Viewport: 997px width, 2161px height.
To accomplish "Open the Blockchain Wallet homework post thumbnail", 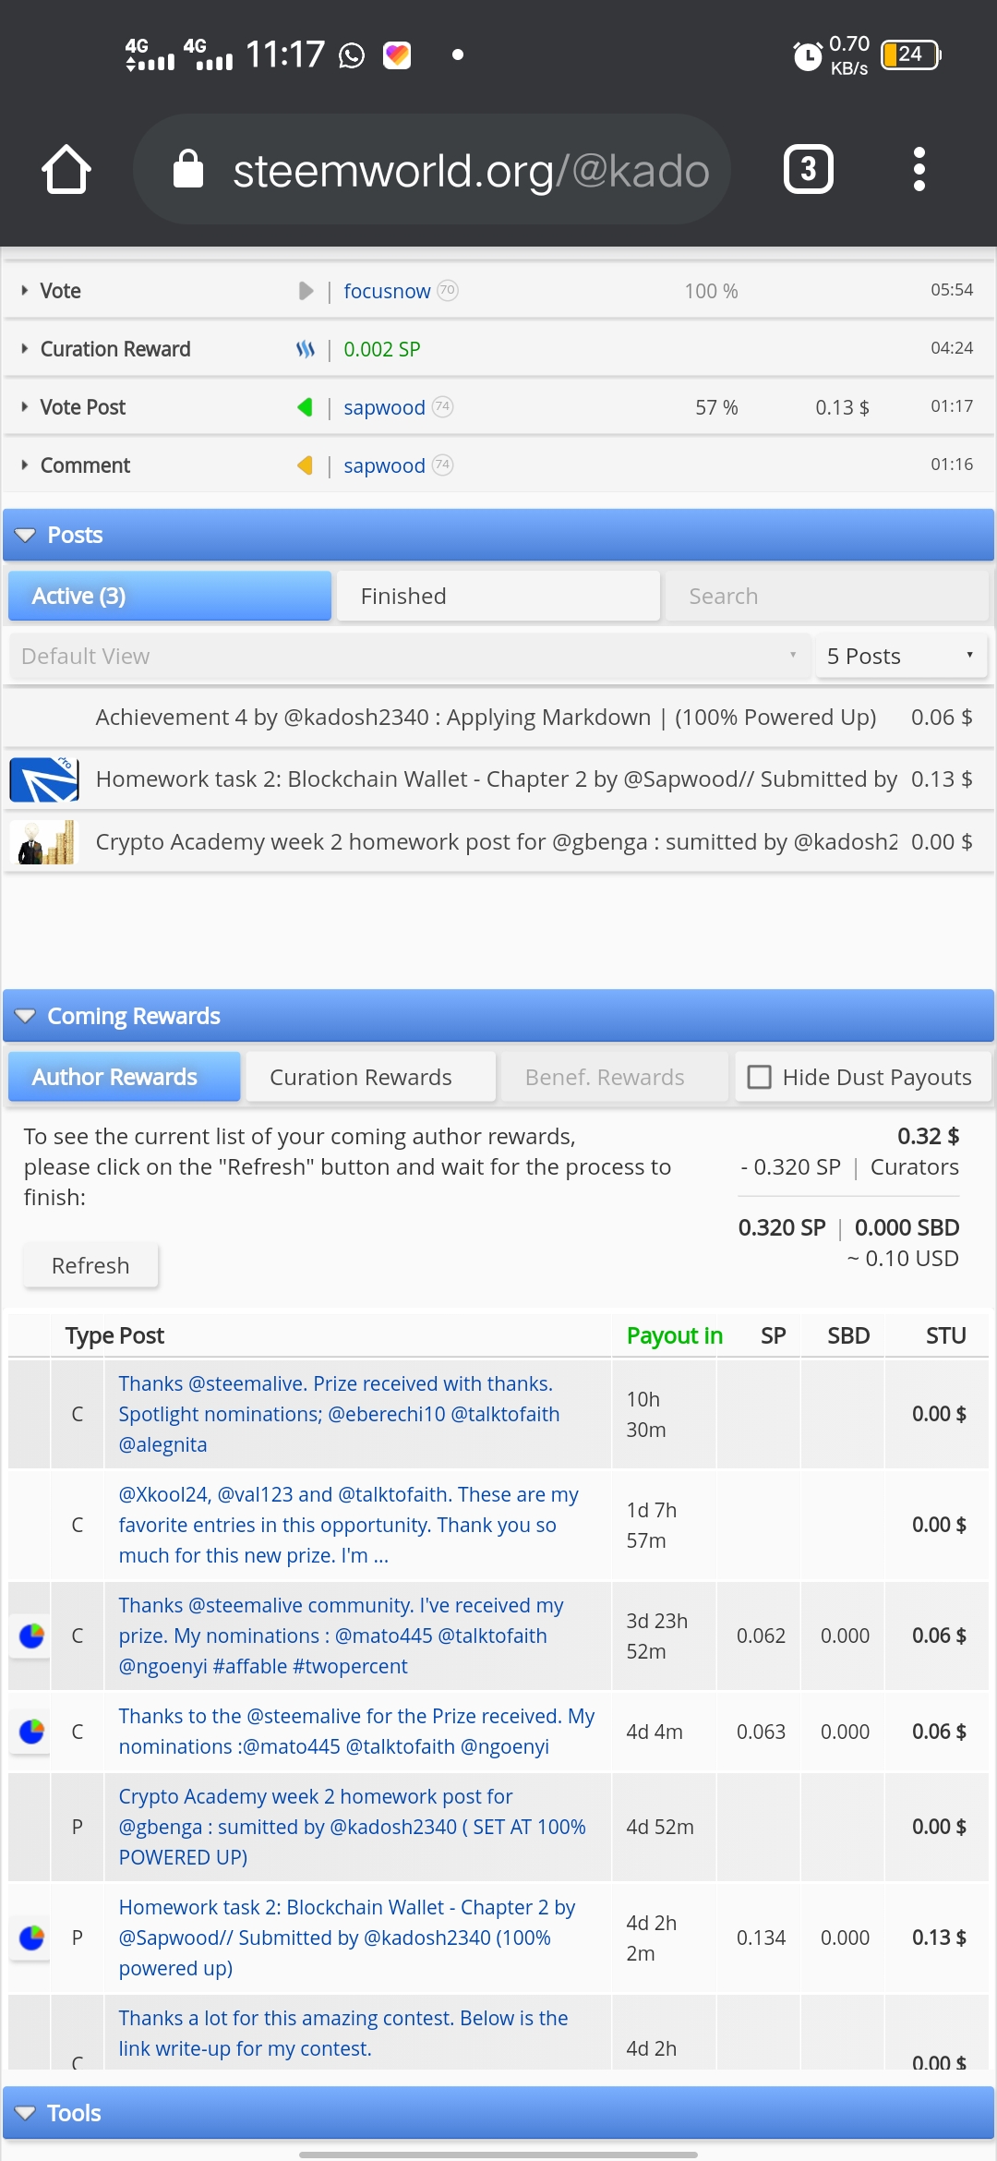I will tap(44, 779).
